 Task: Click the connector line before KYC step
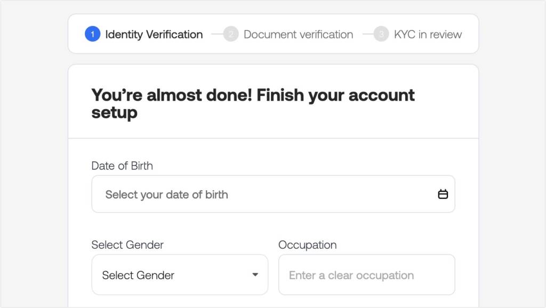tap(368, 34)
